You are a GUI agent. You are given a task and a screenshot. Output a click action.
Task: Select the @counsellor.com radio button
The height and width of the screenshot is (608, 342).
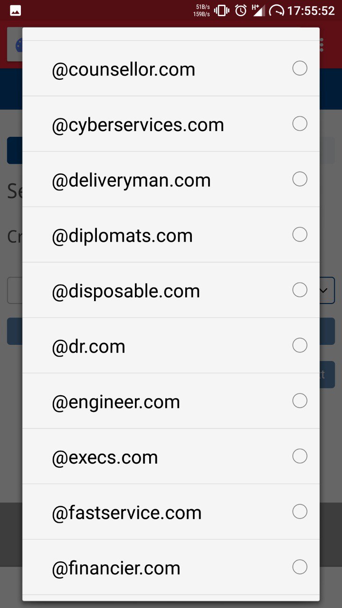[x=300, y=68]
